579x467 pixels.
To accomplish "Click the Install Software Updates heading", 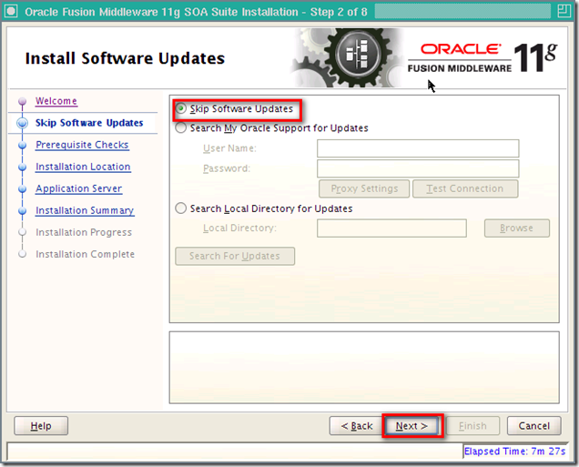I will (125, 58).
